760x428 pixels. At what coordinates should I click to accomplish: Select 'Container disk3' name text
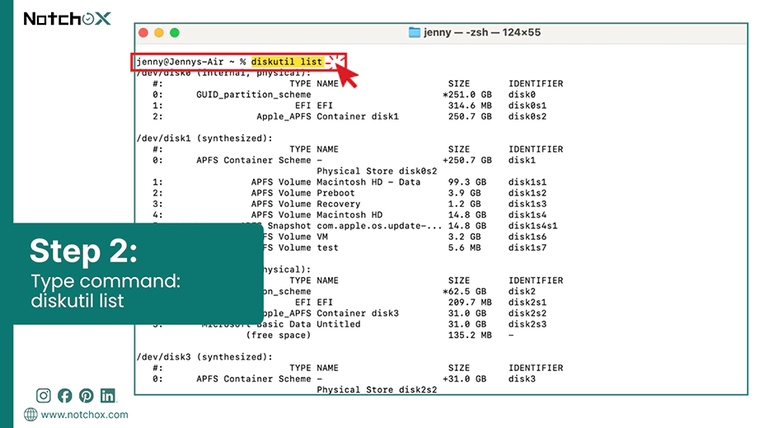(358, 313)
